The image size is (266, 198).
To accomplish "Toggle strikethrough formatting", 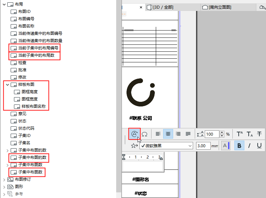I will pos(259,134).
